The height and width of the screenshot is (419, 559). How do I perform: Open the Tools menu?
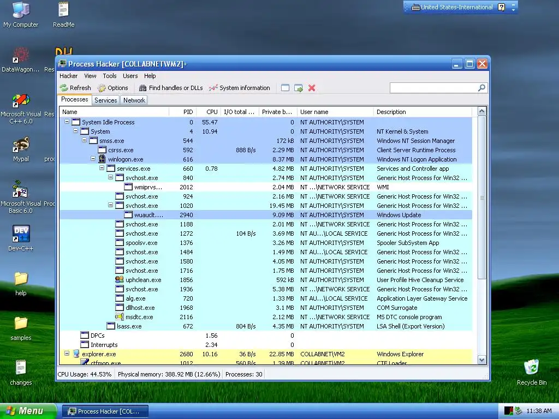click(109, 76)
